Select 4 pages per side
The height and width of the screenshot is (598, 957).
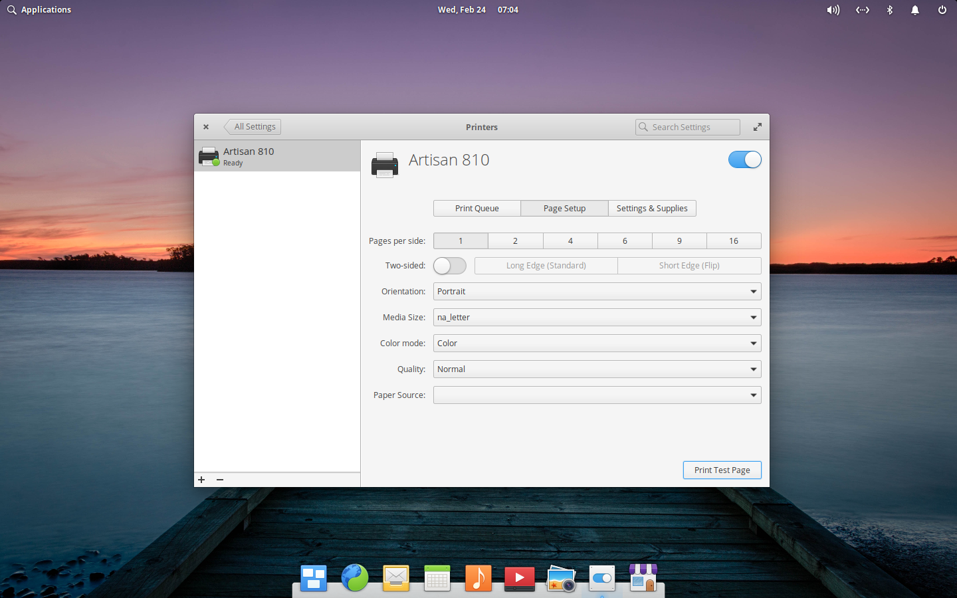coord(570,241)
